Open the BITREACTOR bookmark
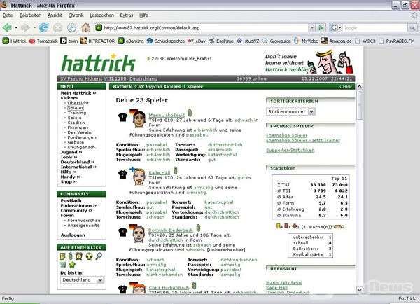420x304 pixels. pyautogui.click(x=98, y=41)
